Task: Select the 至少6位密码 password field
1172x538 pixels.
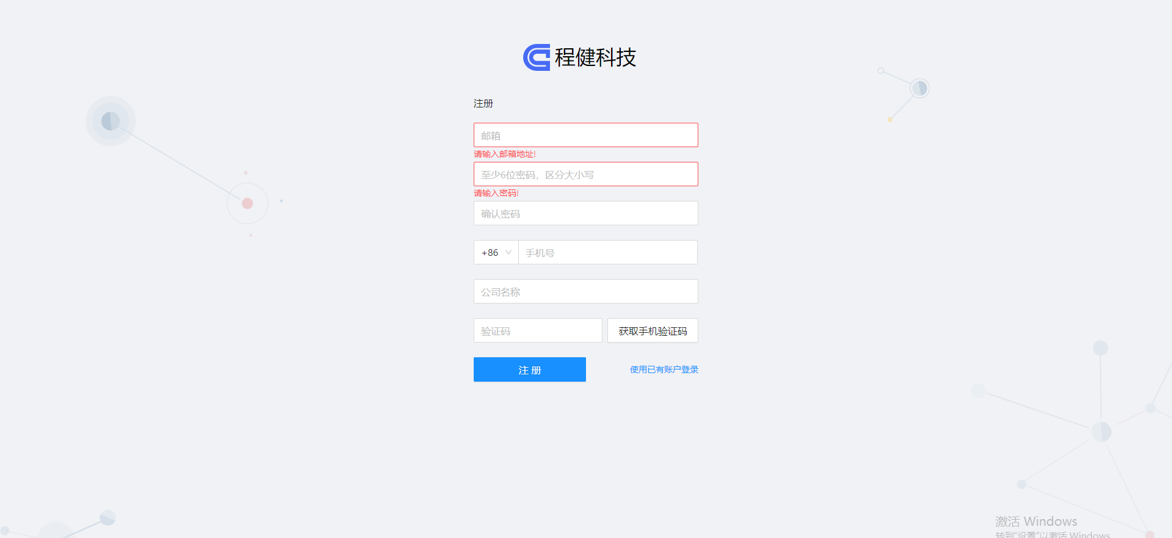Action: (586, 174)
